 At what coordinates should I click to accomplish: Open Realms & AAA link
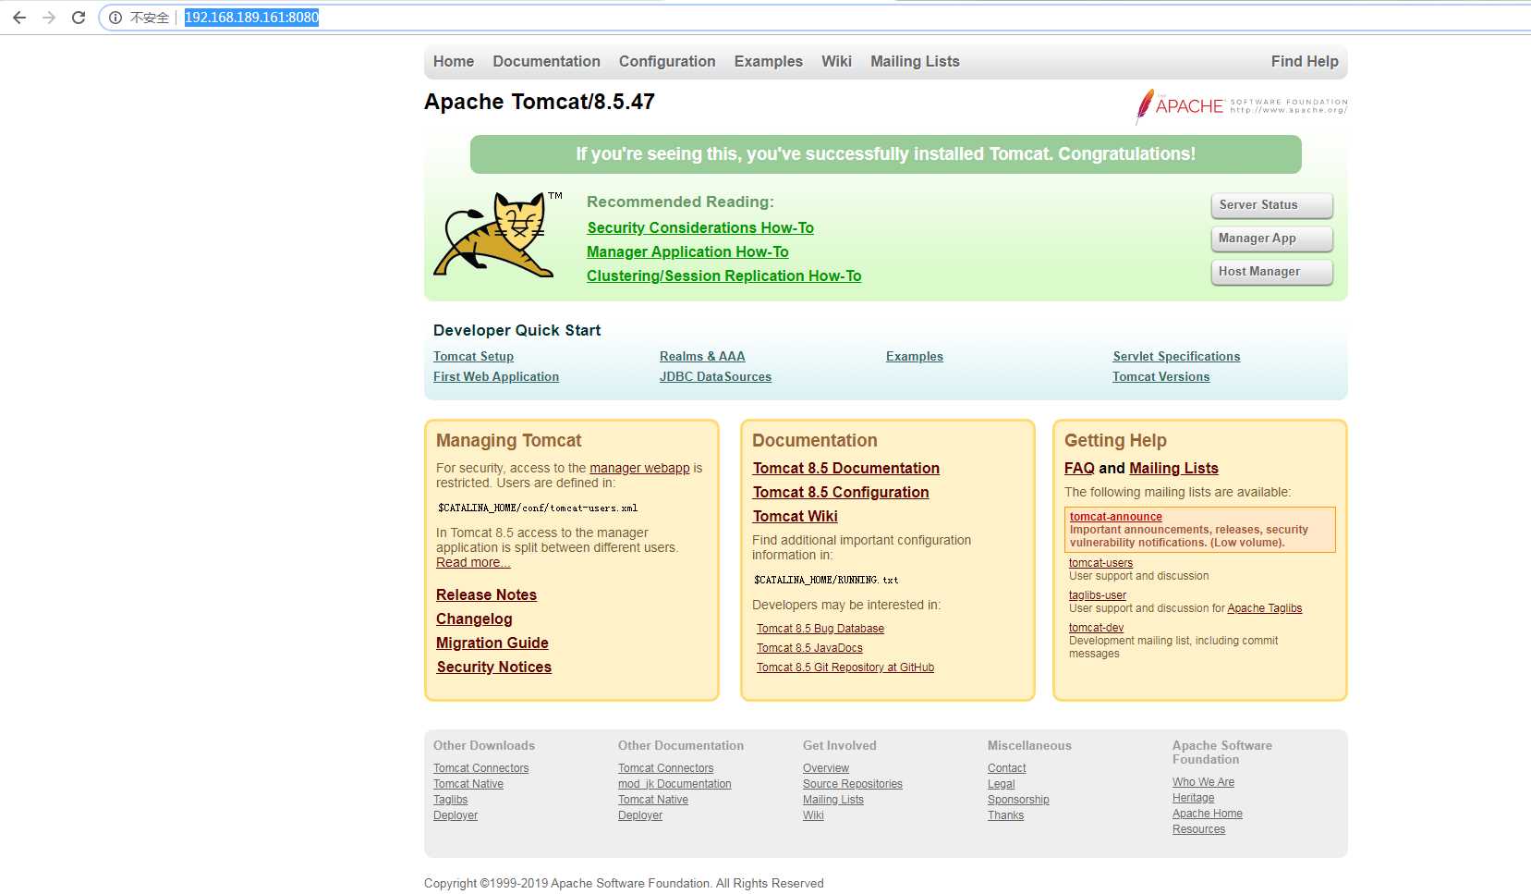pyautogui.click(x=702, y=356)
